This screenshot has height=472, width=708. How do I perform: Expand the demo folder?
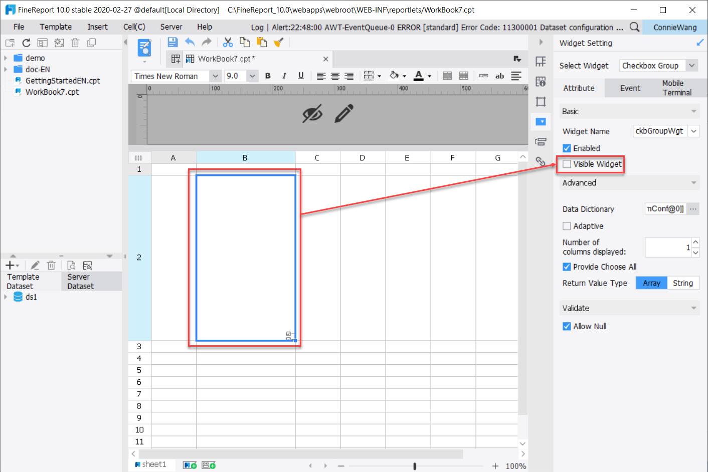[6, 58]
